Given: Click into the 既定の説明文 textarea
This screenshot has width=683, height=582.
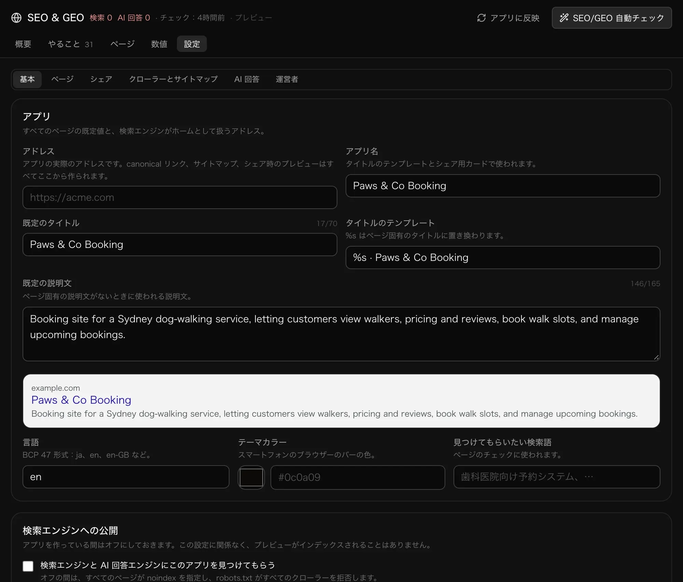Looking at the screenshot, I should pyautogui.click(x=341, y=334).
